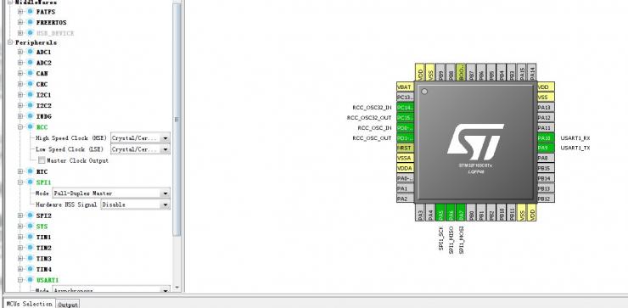Click the VDDA pin on the chip
The image size is (628, 308).
point(405,168)
